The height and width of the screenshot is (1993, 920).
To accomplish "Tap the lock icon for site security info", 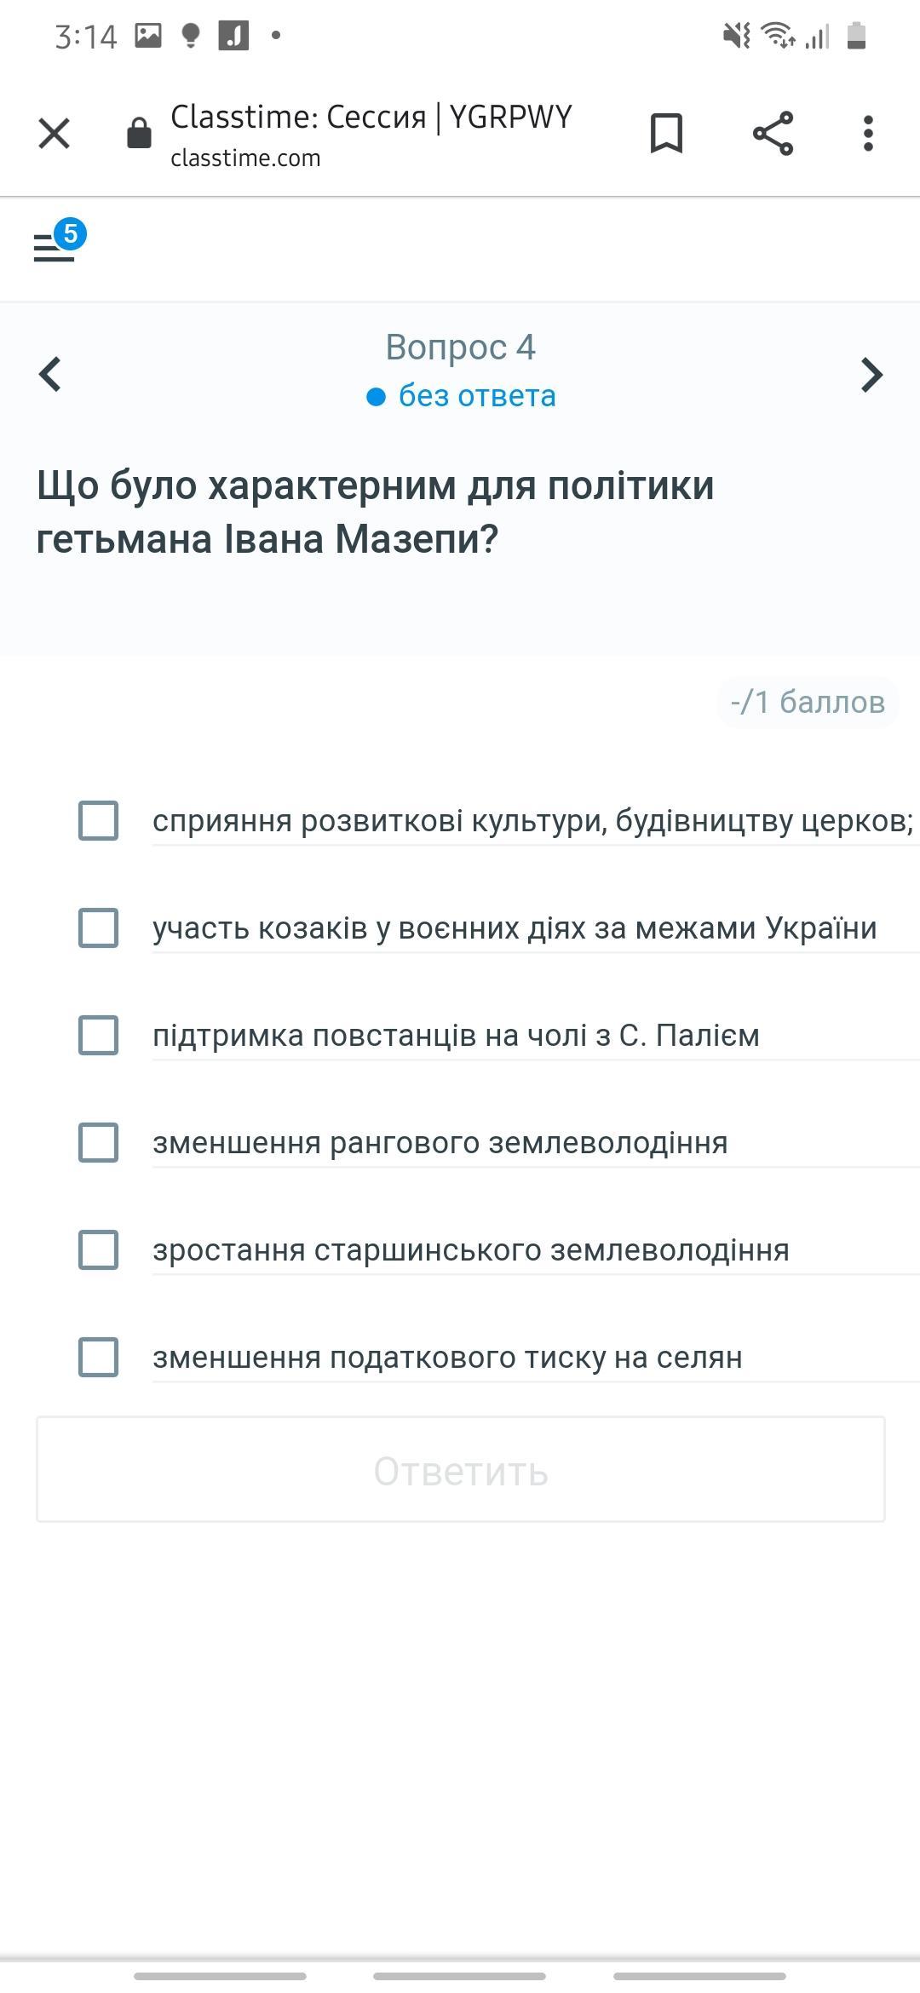I will pyautogui.click(x=139, y=133).
